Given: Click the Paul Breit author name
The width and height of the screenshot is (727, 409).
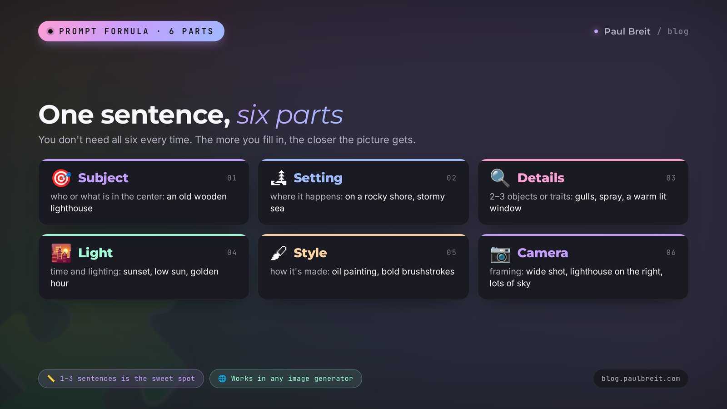Looking at the screenshot, I should coord(627,31).
